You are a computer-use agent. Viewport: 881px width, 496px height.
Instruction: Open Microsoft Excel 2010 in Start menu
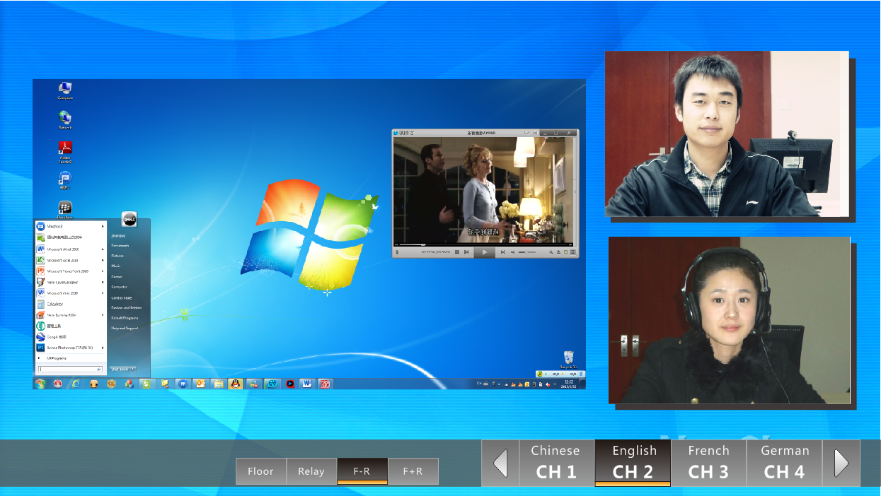(70, 260)
